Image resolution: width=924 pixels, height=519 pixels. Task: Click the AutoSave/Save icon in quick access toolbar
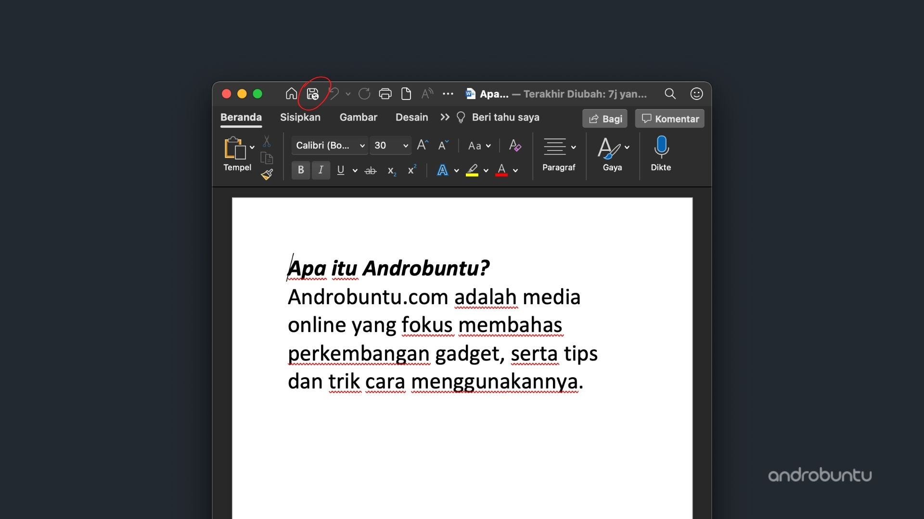coord(312,94)
